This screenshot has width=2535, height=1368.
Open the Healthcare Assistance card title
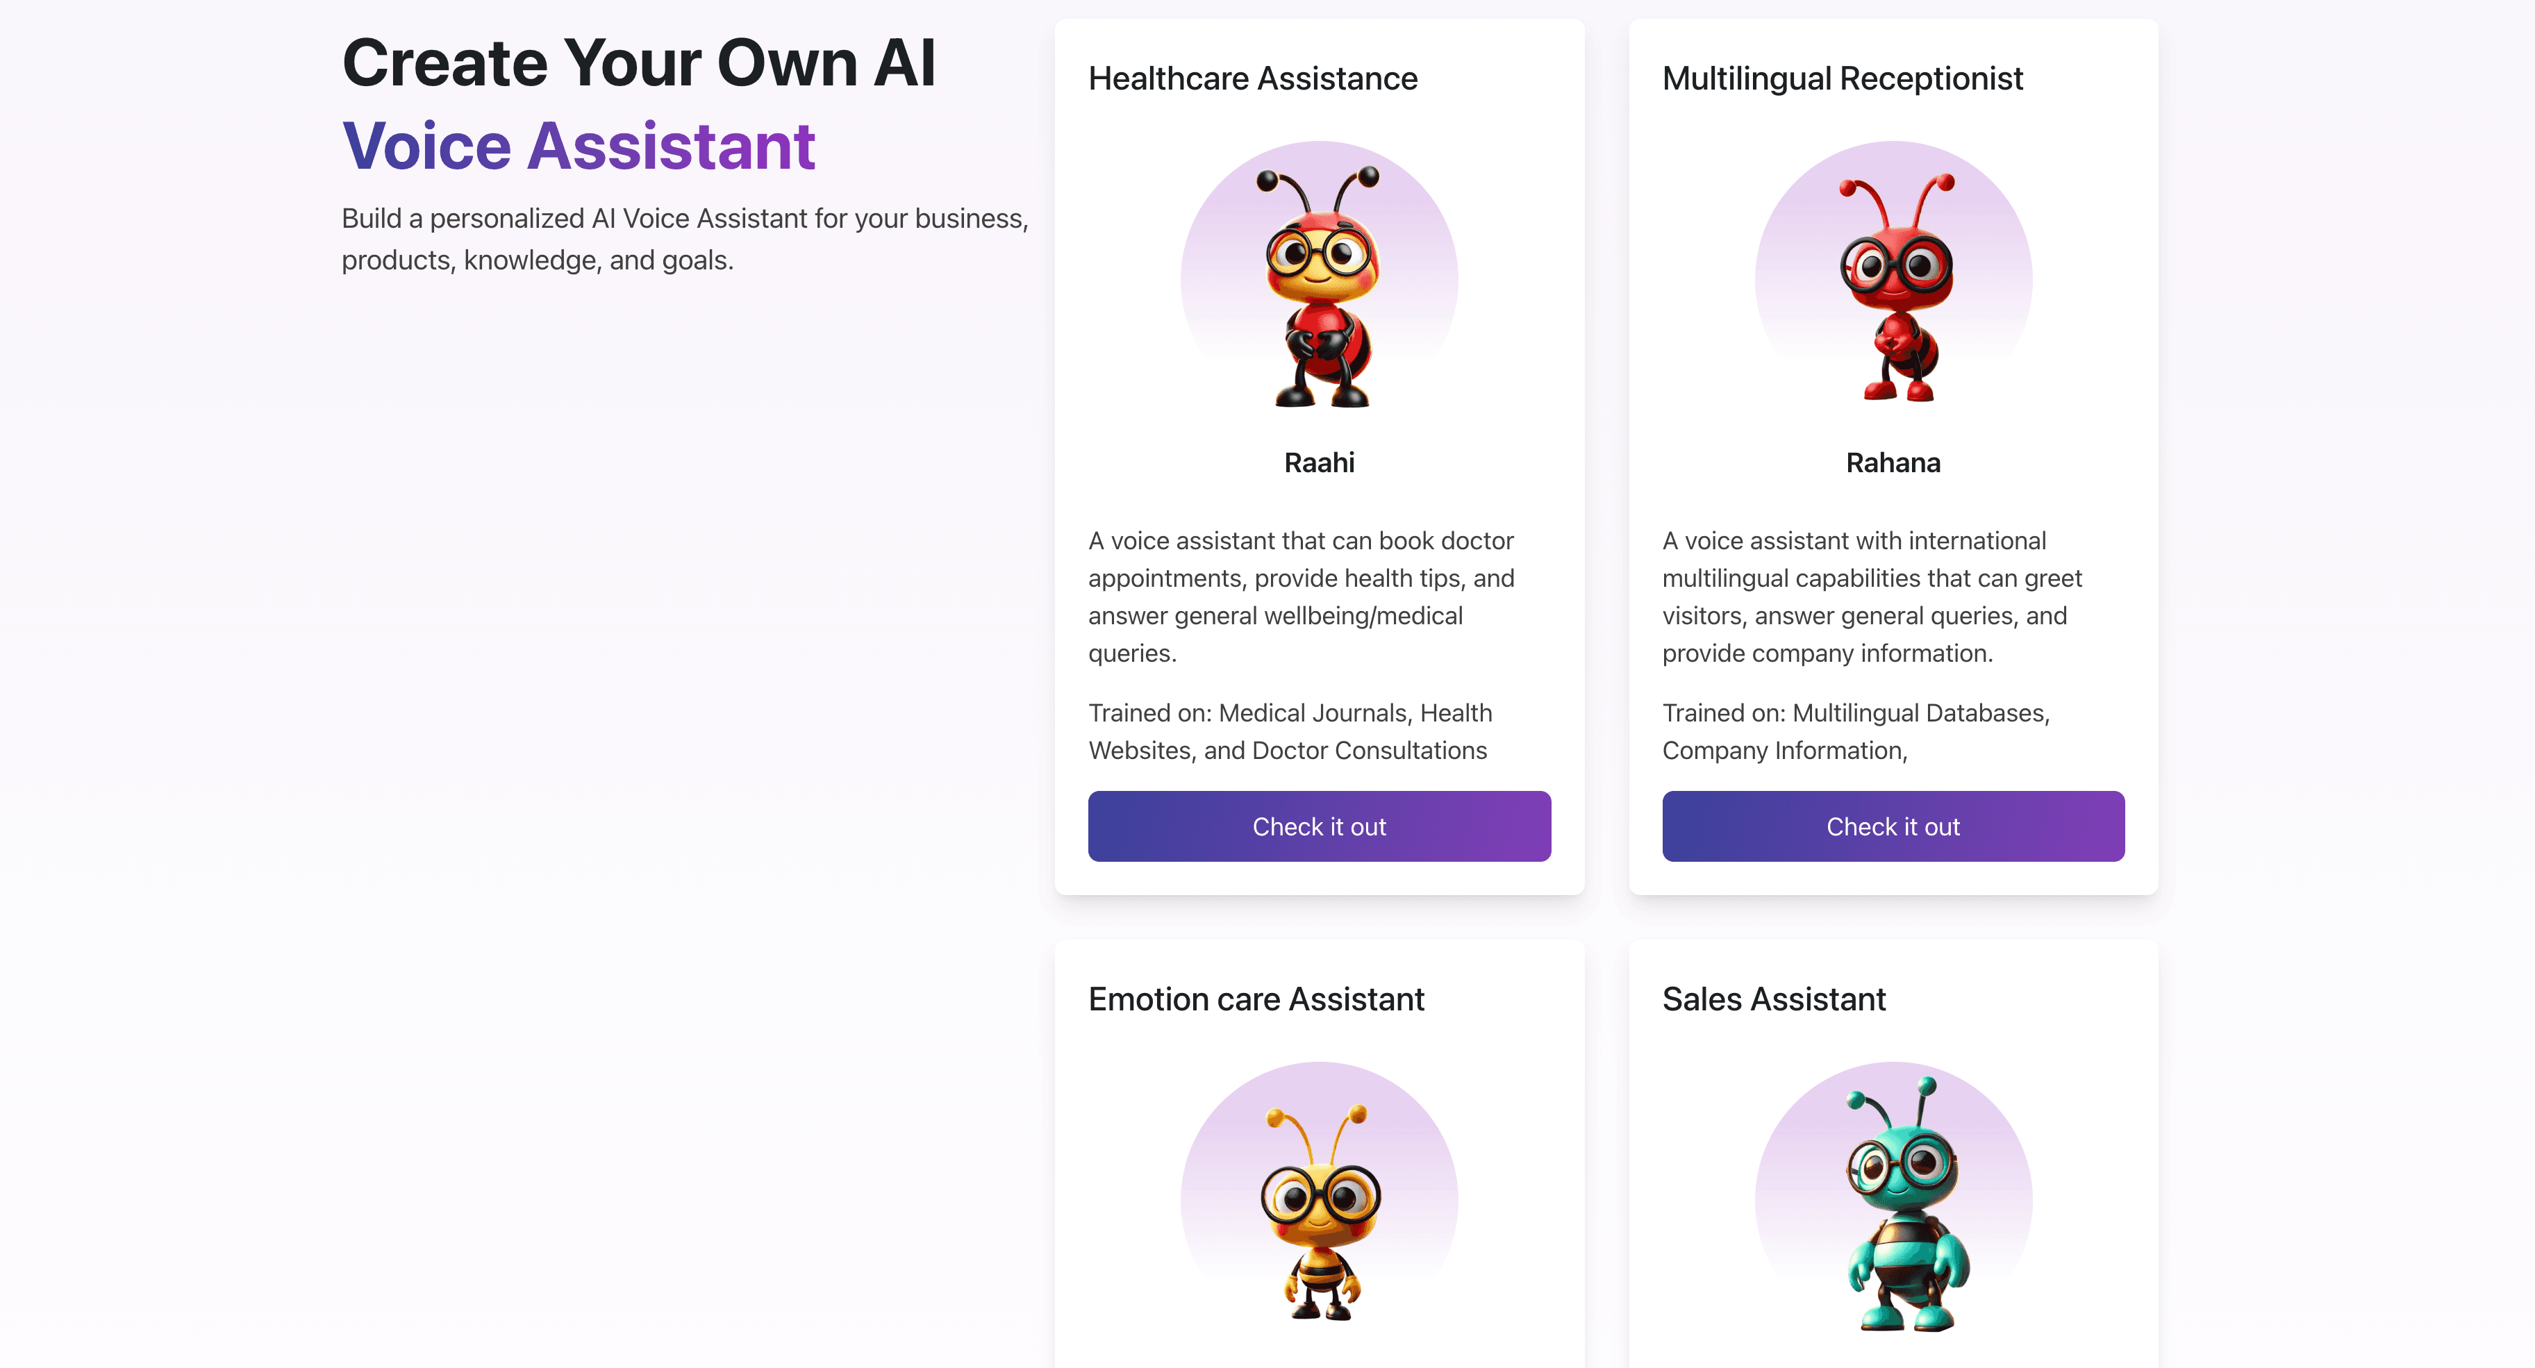point(1253,78)
